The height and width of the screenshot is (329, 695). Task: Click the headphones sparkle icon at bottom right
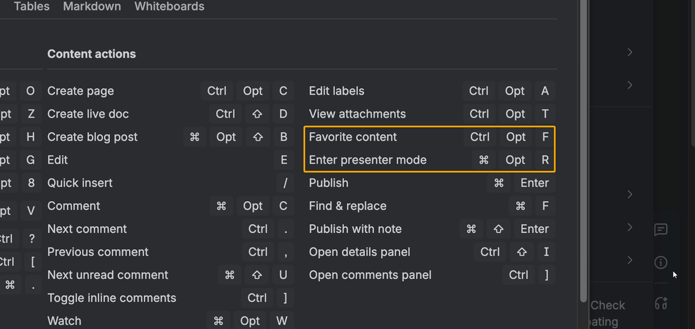point(661,303)
